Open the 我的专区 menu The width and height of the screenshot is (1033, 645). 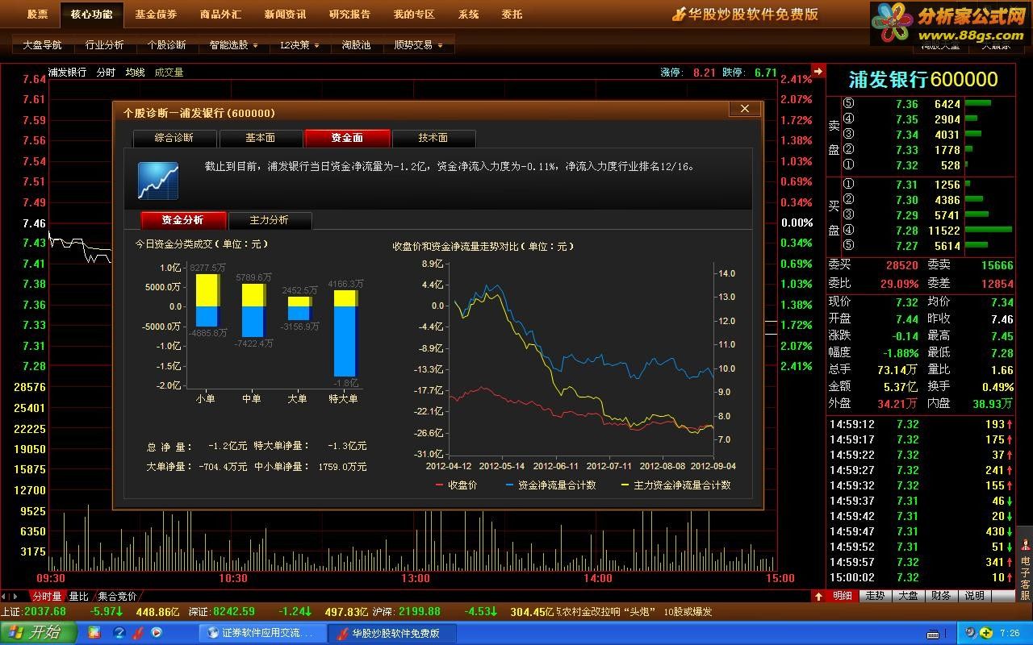(x=414, y=15)
